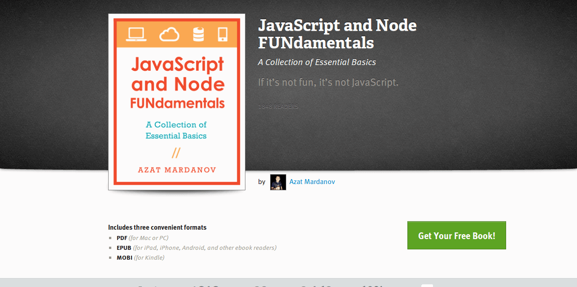Click the database icon on book cover
Screen dimensions: 577x287
tap(198, 34)
